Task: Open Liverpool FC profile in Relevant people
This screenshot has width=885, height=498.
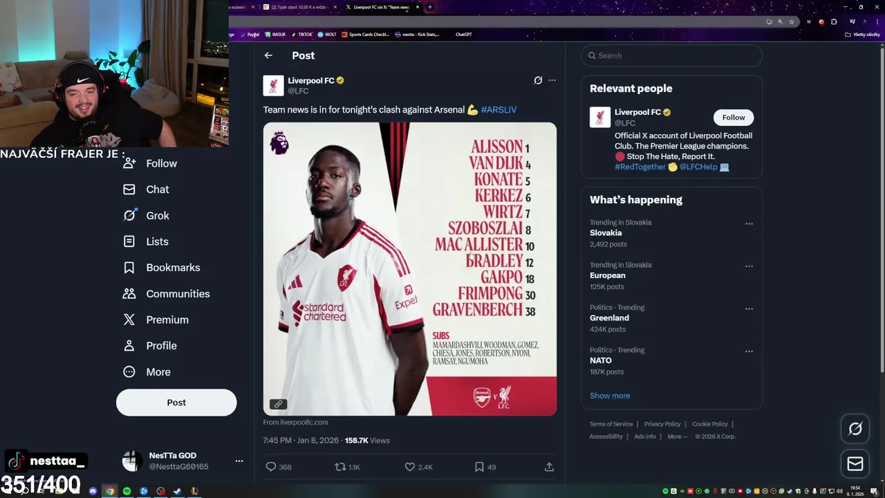Action: [x=637, y=112]
